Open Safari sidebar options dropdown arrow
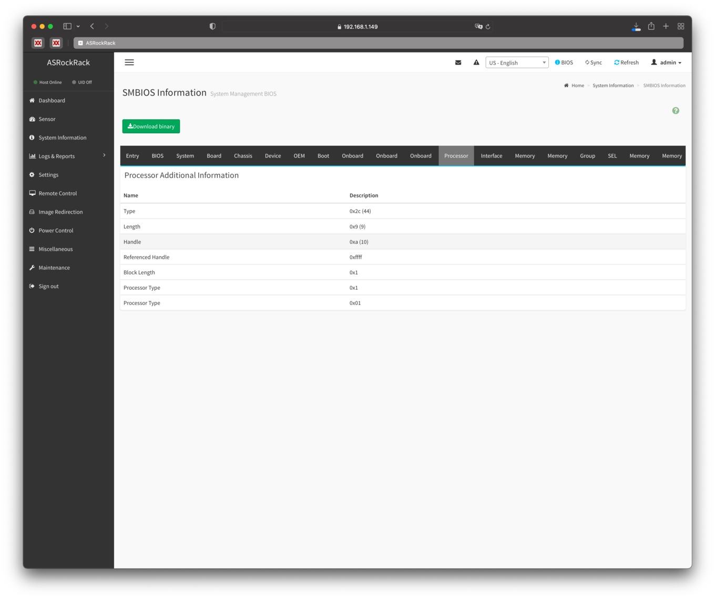 [x=78, y=26]
